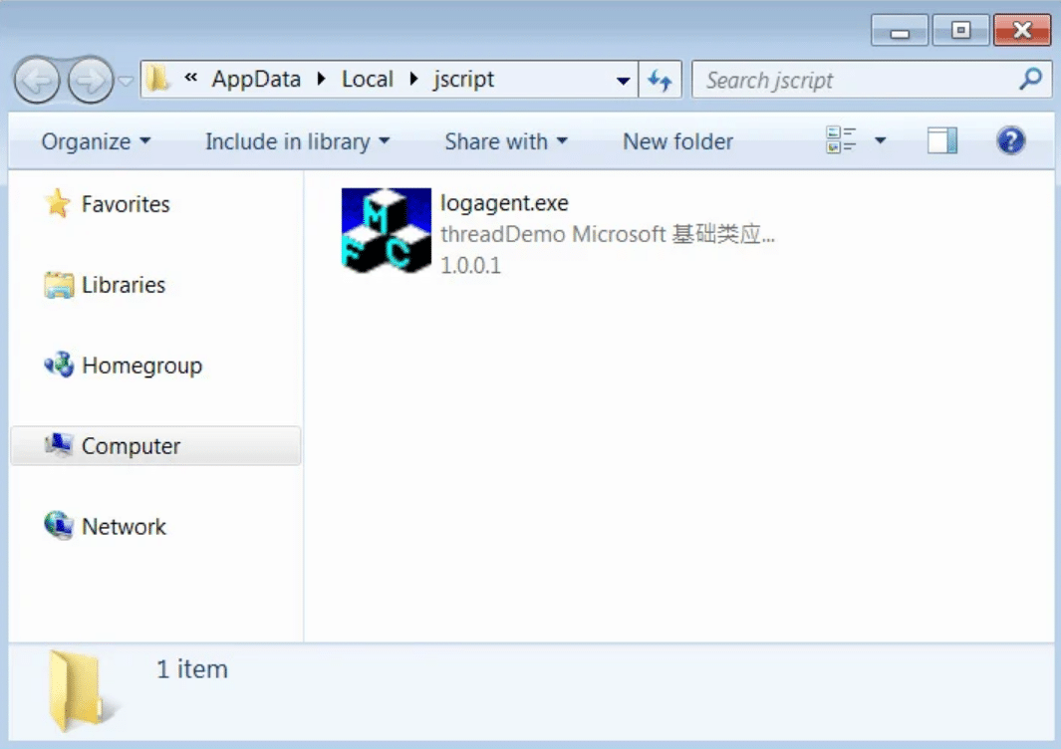Image resolution: width=1061 pixels, height=749 pixels.
Task: Refresh the jscript folder view
Action: coord(660,81)
